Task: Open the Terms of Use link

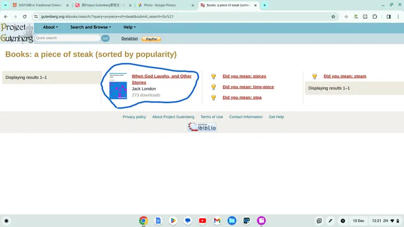Action: pos(212,117)
